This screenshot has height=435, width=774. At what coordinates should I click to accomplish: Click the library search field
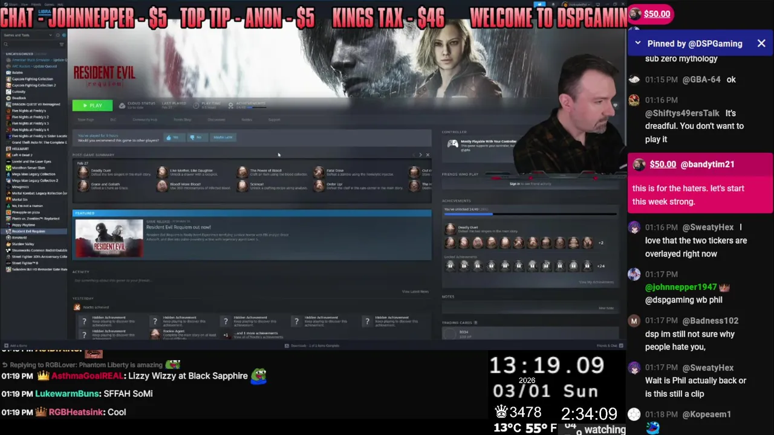[30, 44]
